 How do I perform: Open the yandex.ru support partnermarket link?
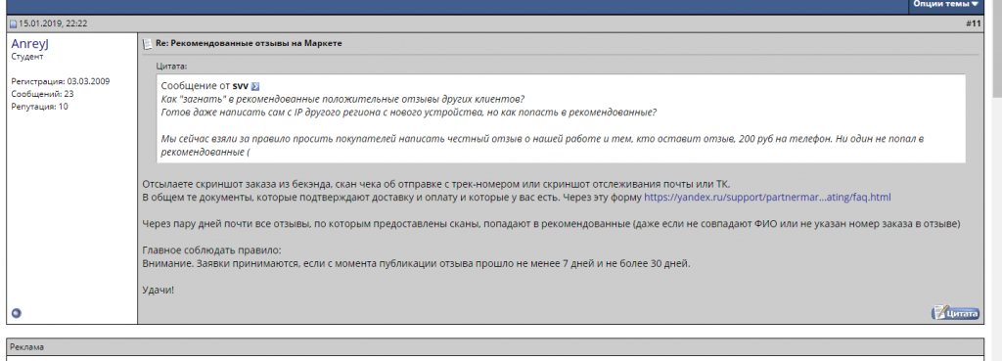pos(767,198)
